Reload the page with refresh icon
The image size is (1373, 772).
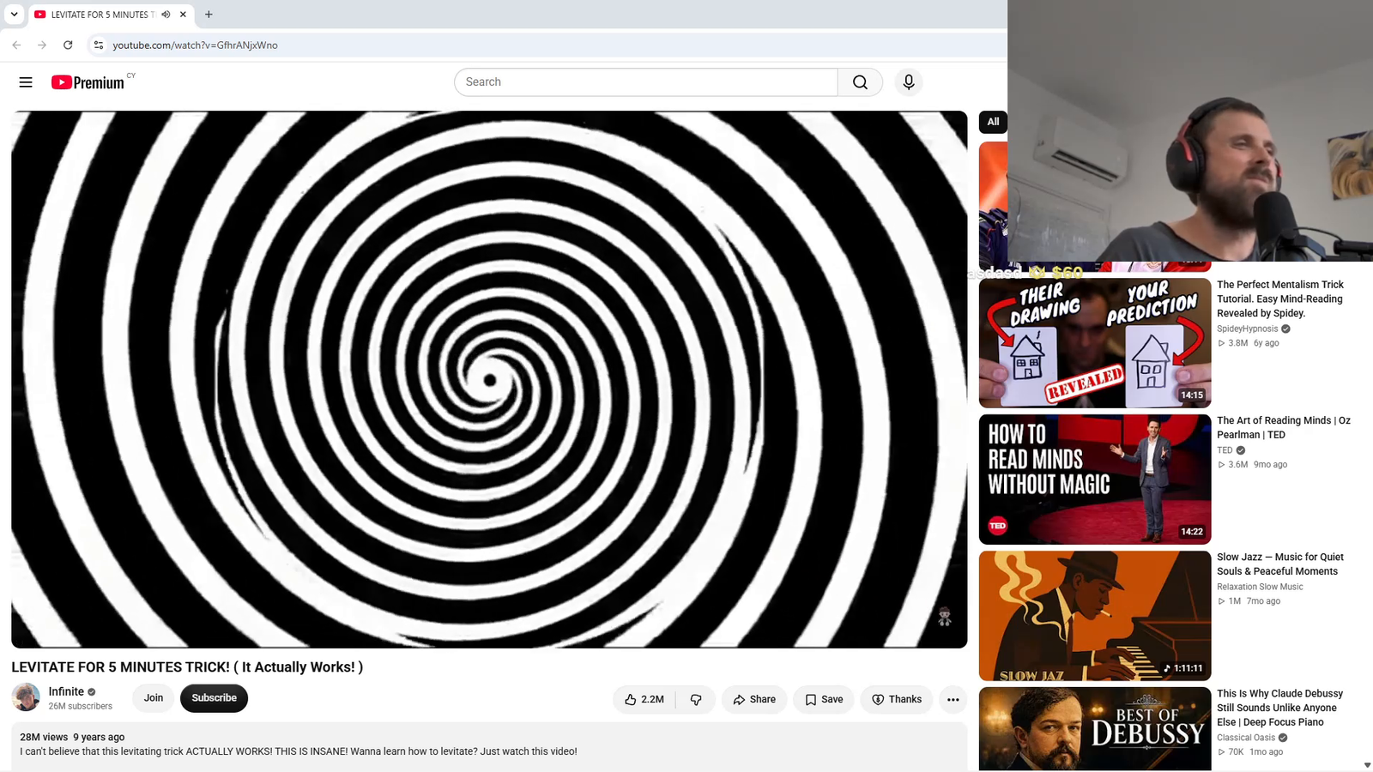pos(68,45)
